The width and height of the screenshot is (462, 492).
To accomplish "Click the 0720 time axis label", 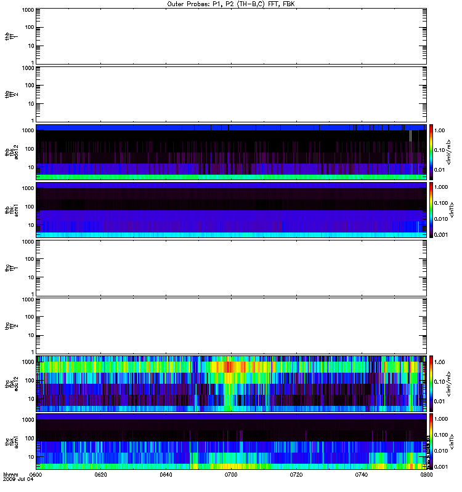I will [x=296, y=474].
